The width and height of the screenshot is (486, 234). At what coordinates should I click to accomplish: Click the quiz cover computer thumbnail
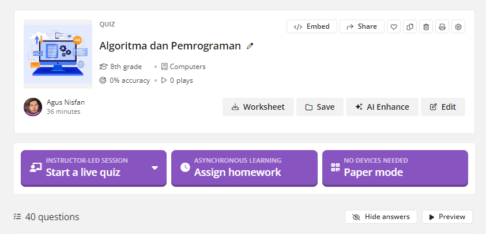tap(58, 54)
